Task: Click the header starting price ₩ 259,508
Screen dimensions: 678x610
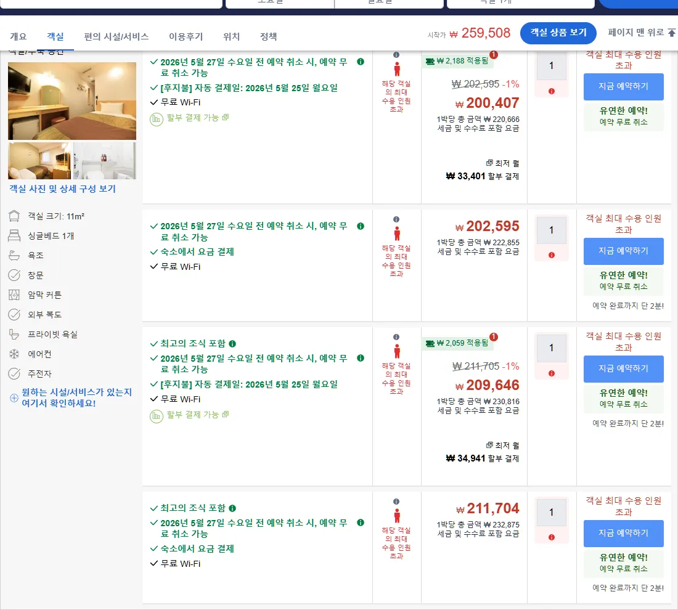Action: pos(480,33)
